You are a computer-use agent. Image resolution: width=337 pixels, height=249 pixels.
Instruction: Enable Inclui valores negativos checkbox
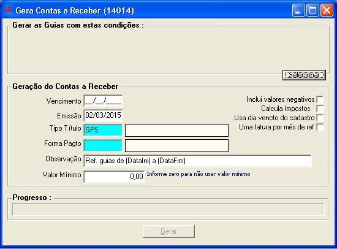point(320,99)
